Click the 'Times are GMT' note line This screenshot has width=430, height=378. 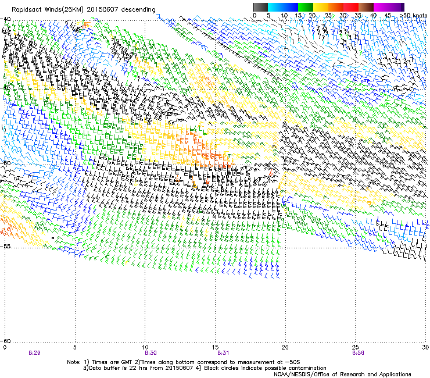tap(183, 362)
